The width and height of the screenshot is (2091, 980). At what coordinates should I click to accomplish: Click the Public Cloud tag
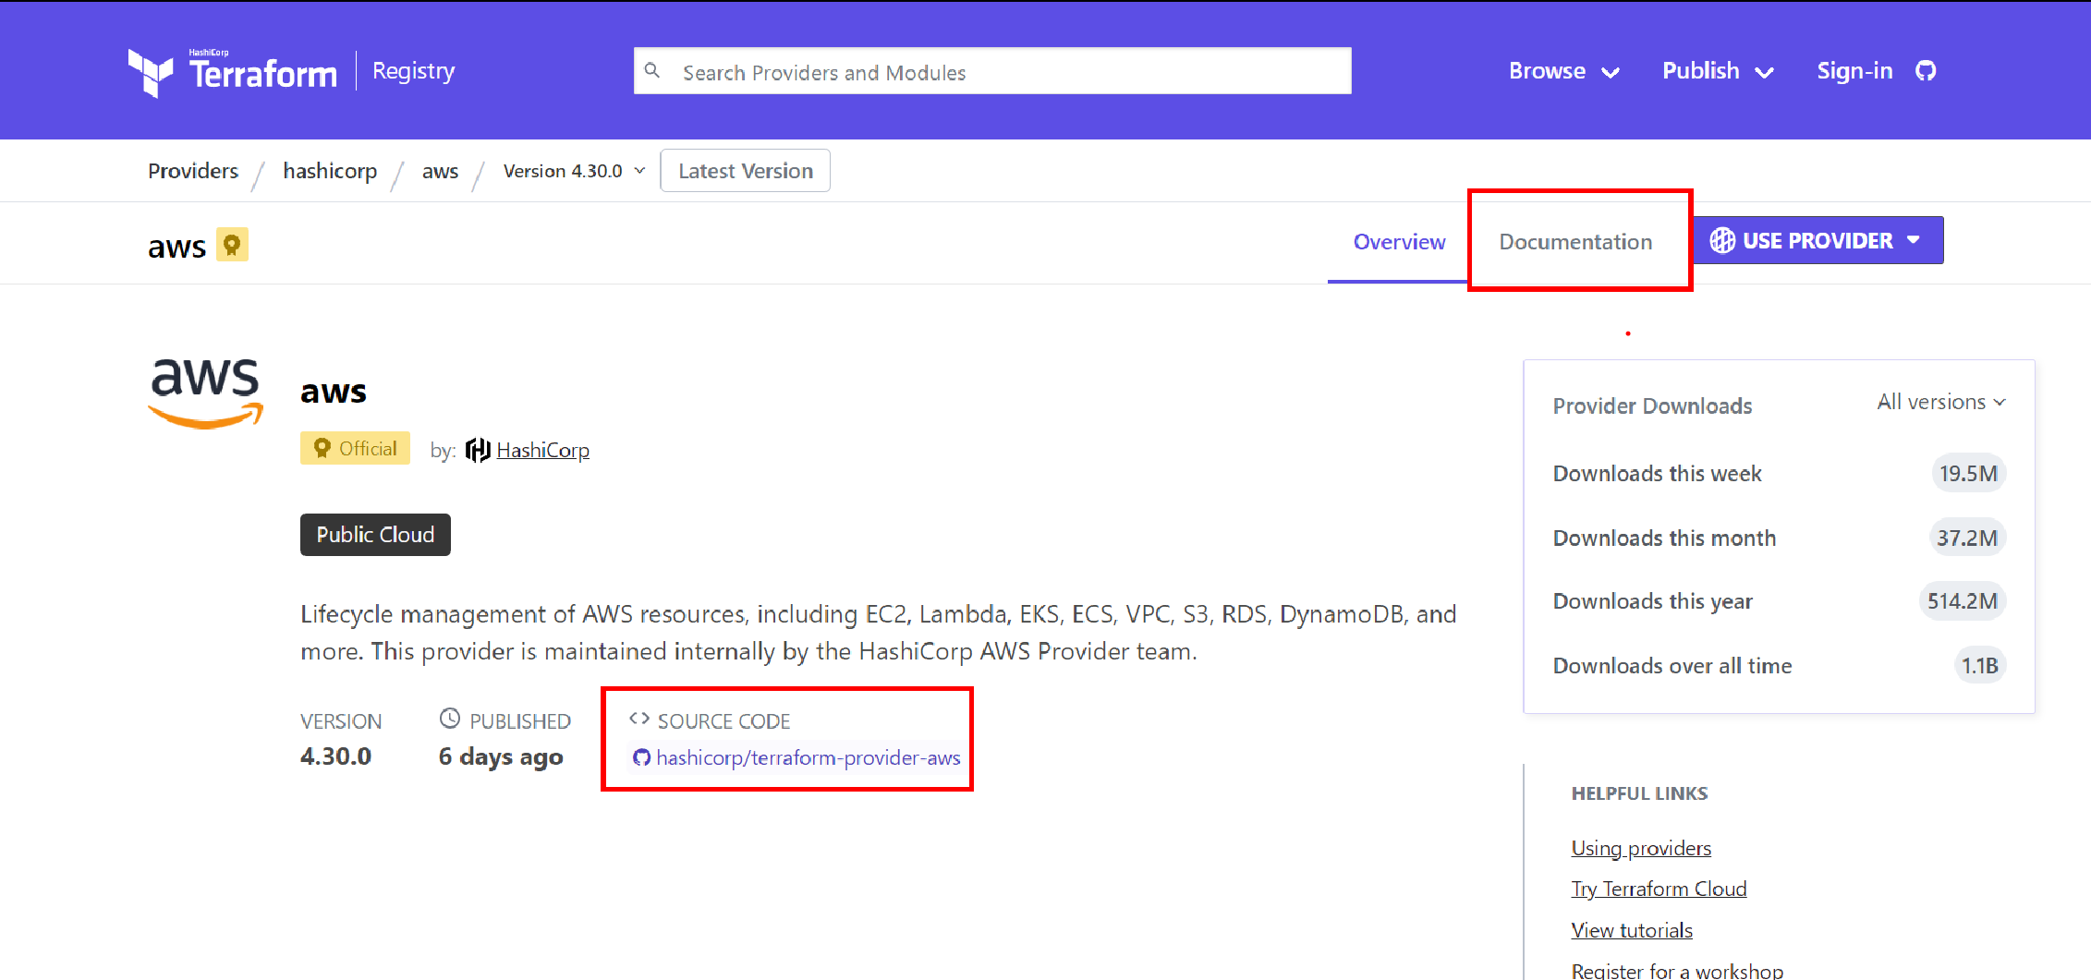click(375, 535)
